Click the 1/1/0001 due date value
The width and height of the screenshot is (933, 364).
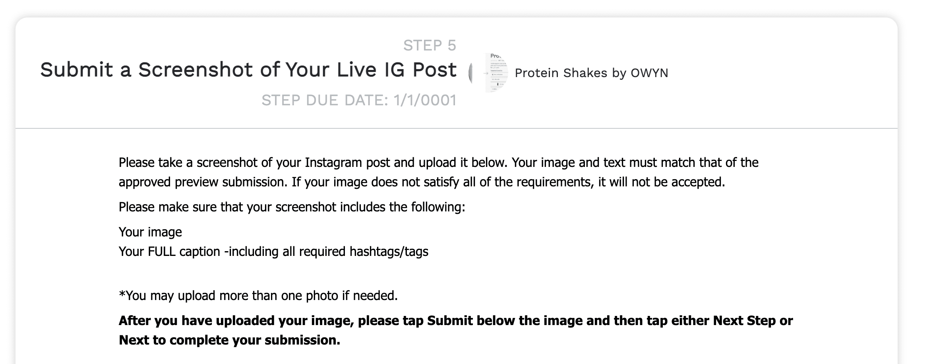tap(425, 100)
